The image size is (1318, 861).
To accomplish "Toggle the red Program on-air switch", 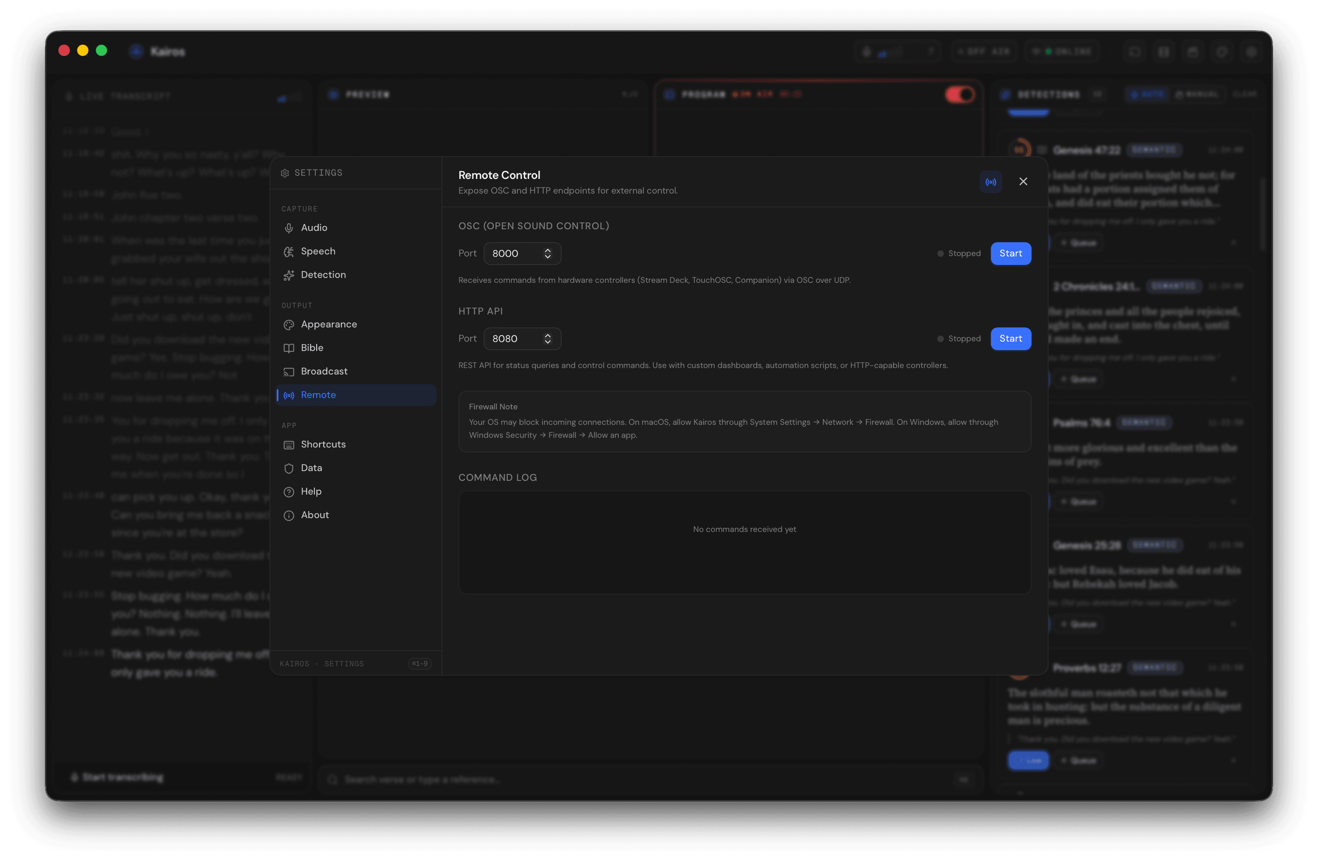I will [x=960, y=95].
